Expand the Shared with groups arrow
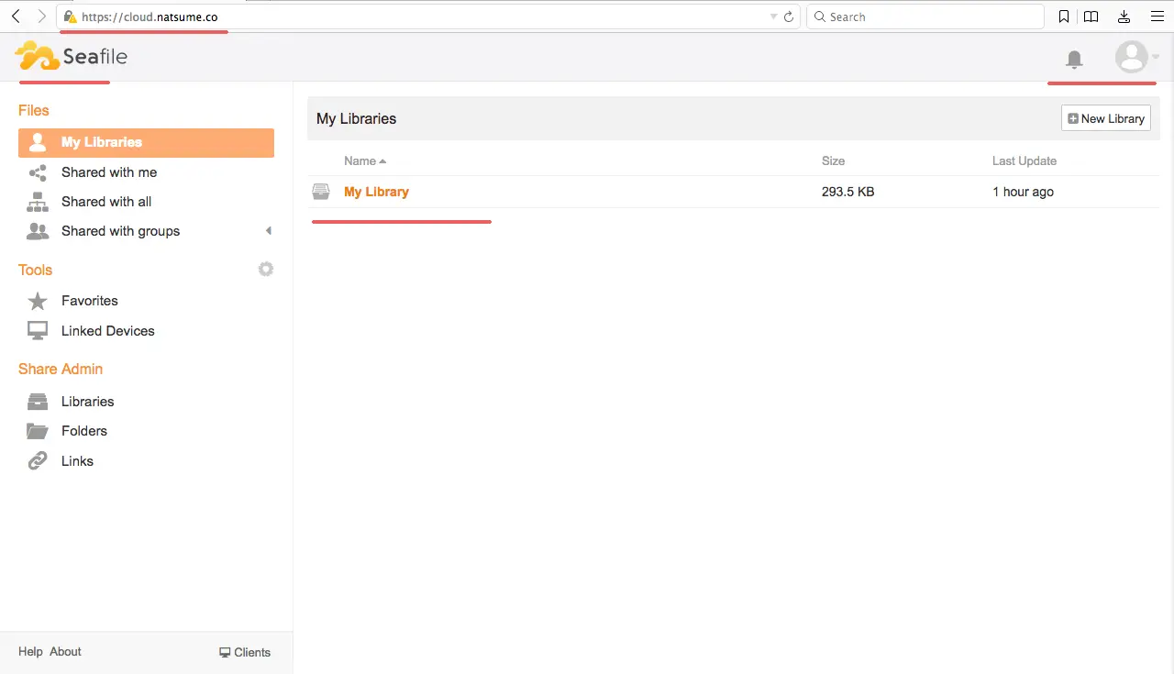 tap(269, 231)
